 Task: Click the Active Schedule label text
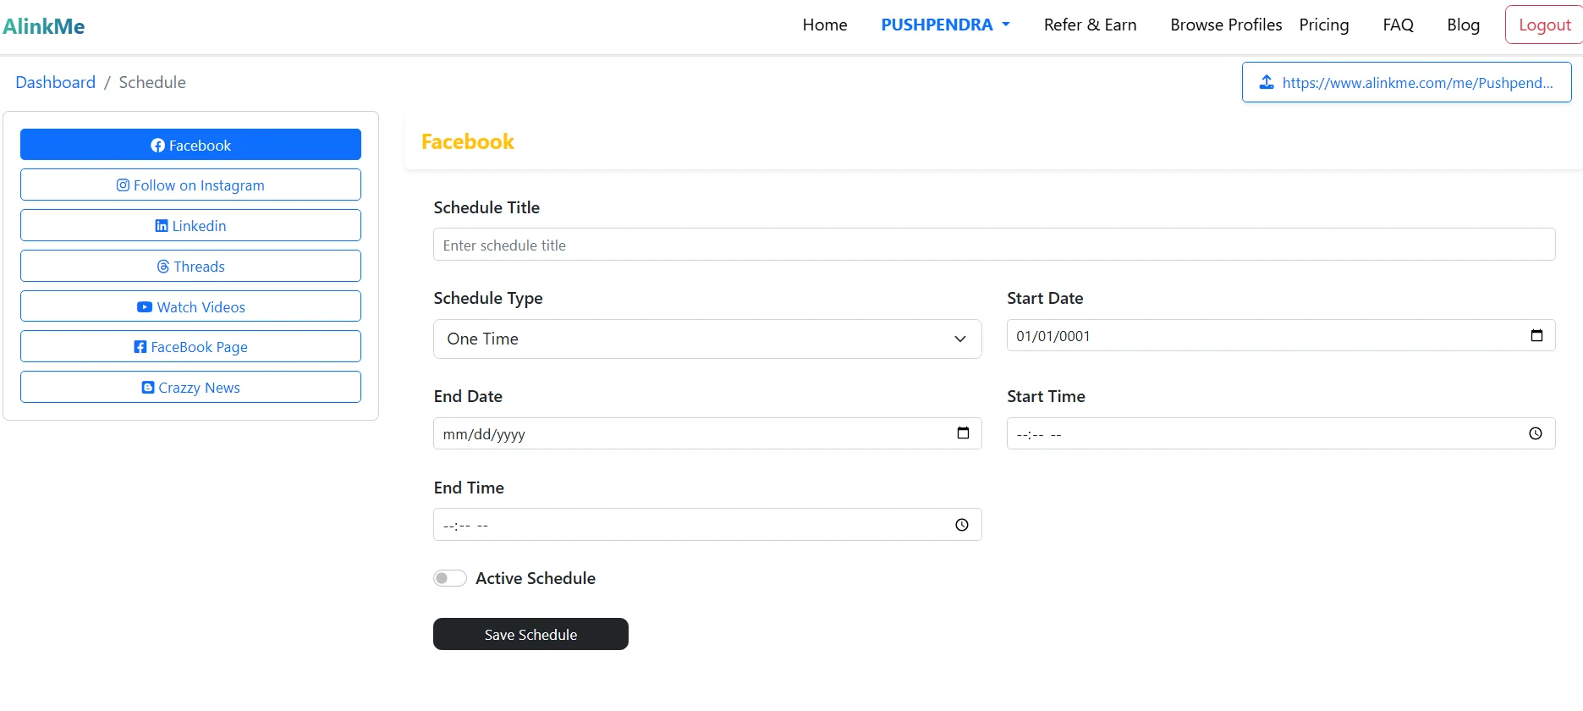tap(536, 578)
